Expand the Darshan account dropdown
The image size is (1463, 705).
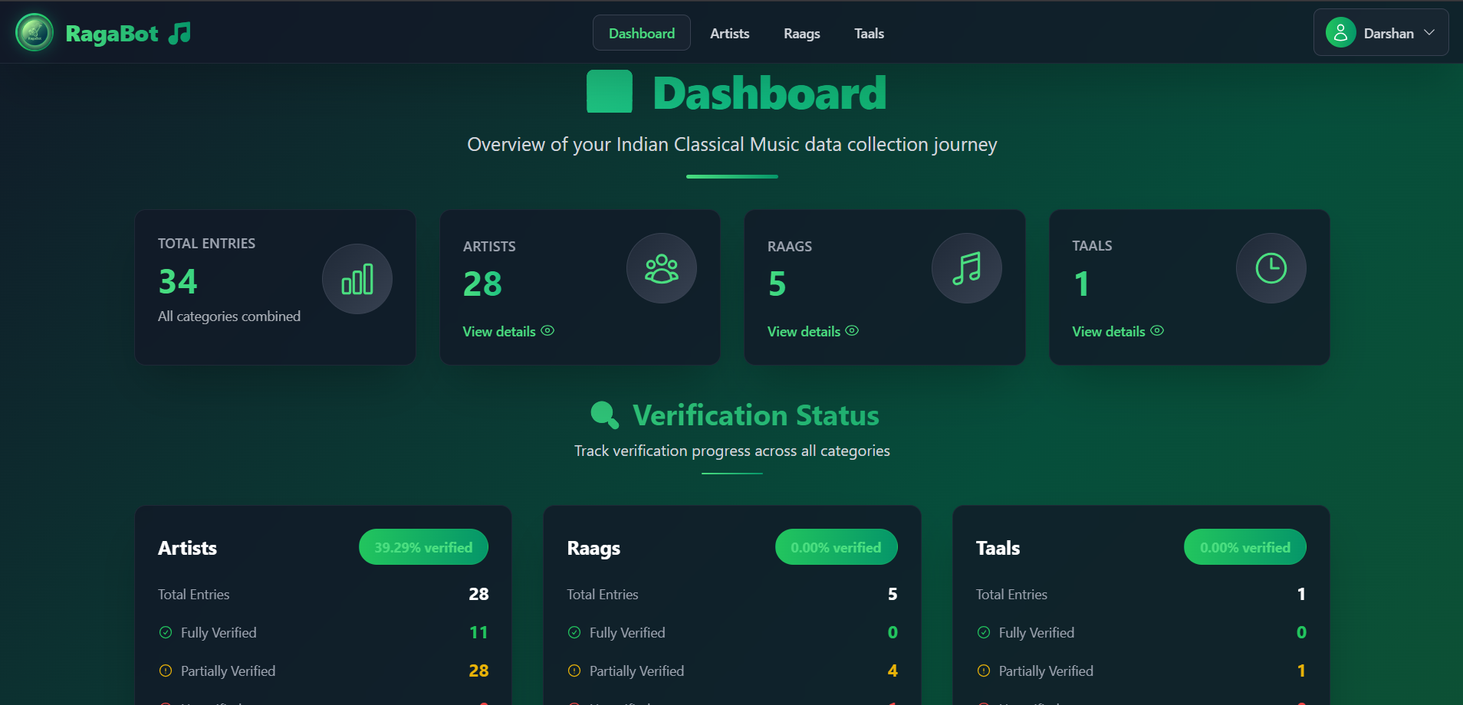[1430, 32]
